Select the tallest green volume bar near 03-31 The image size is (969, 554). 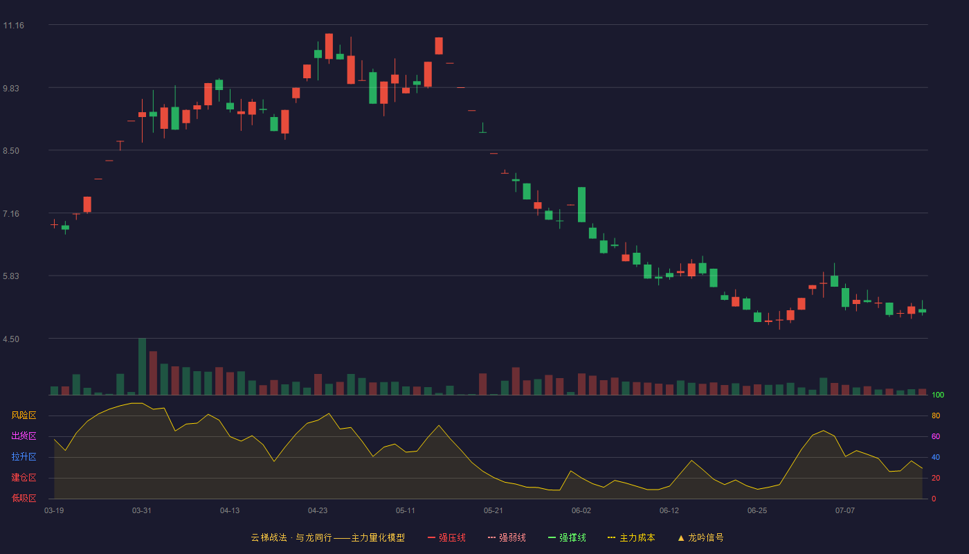(x=142, y=366)
